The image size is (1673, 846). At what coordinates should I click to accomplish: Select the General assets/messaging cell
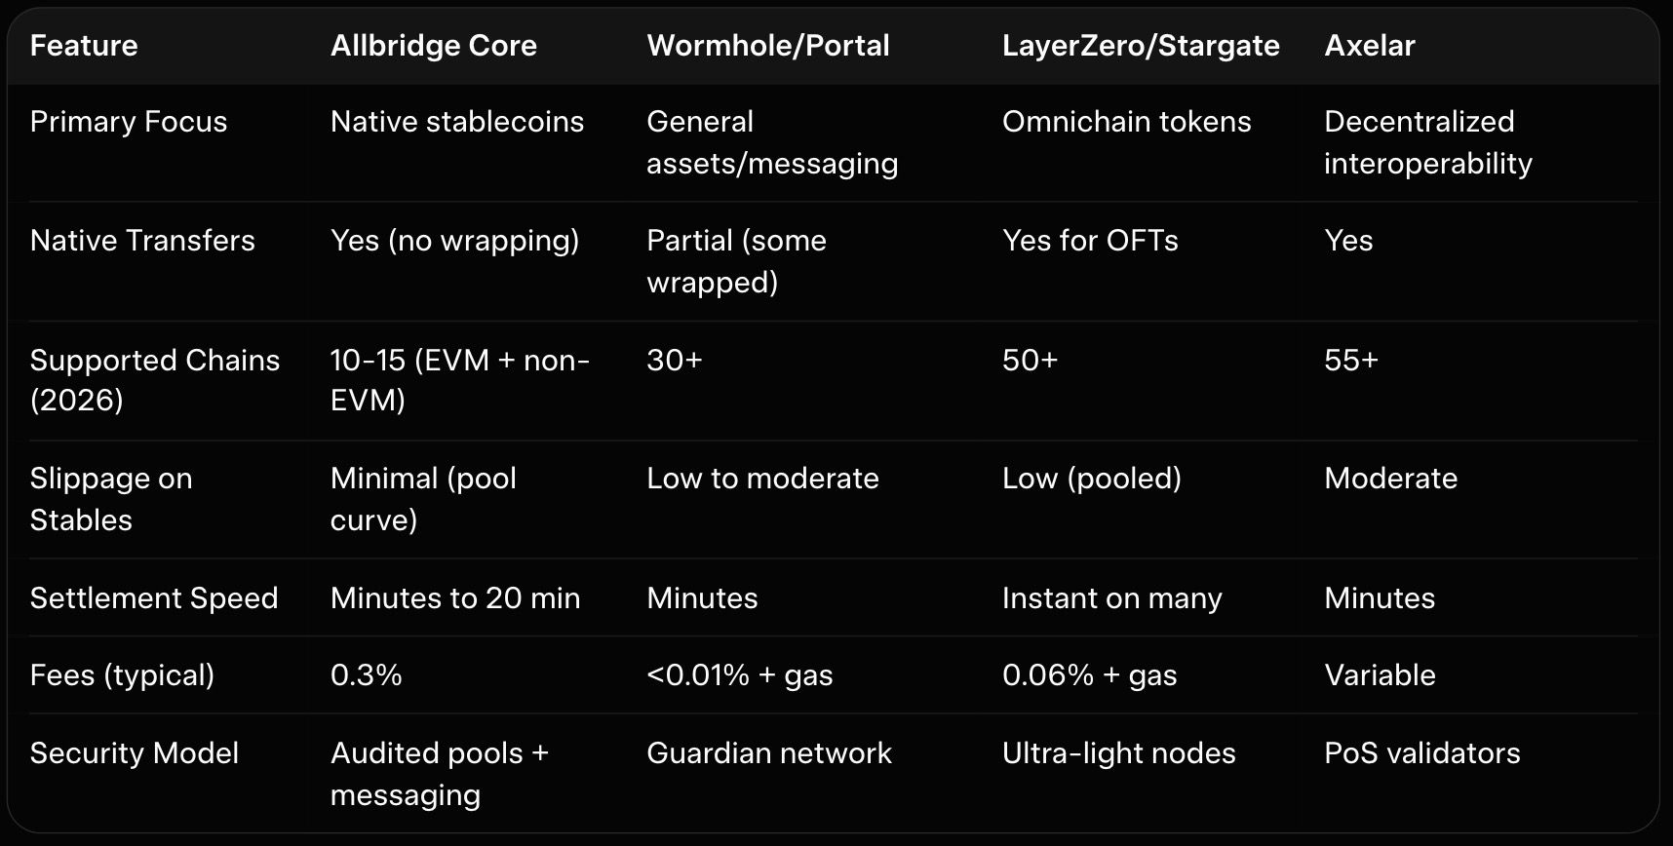pyautogui.click(x=771, y=142)
